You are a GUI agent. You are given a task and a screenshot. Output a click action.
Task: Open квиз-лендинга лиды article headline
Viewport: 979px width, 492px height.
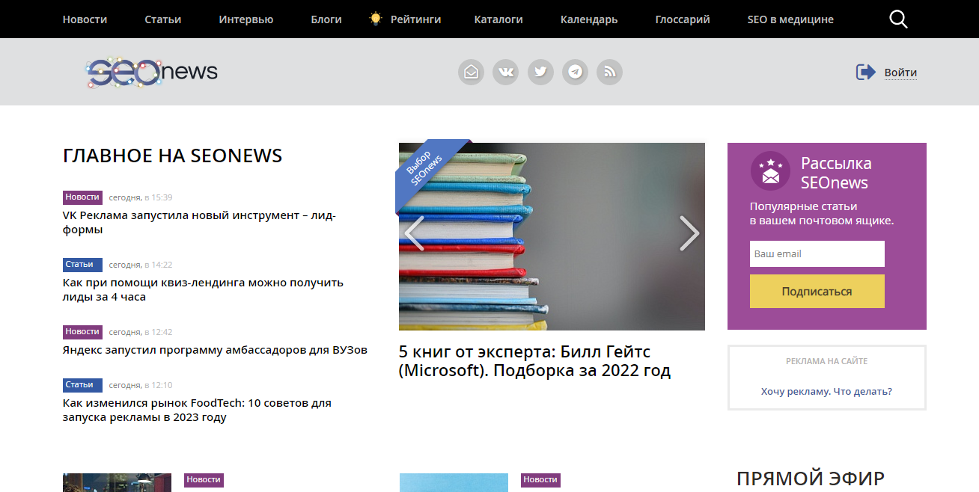[203, 289]
